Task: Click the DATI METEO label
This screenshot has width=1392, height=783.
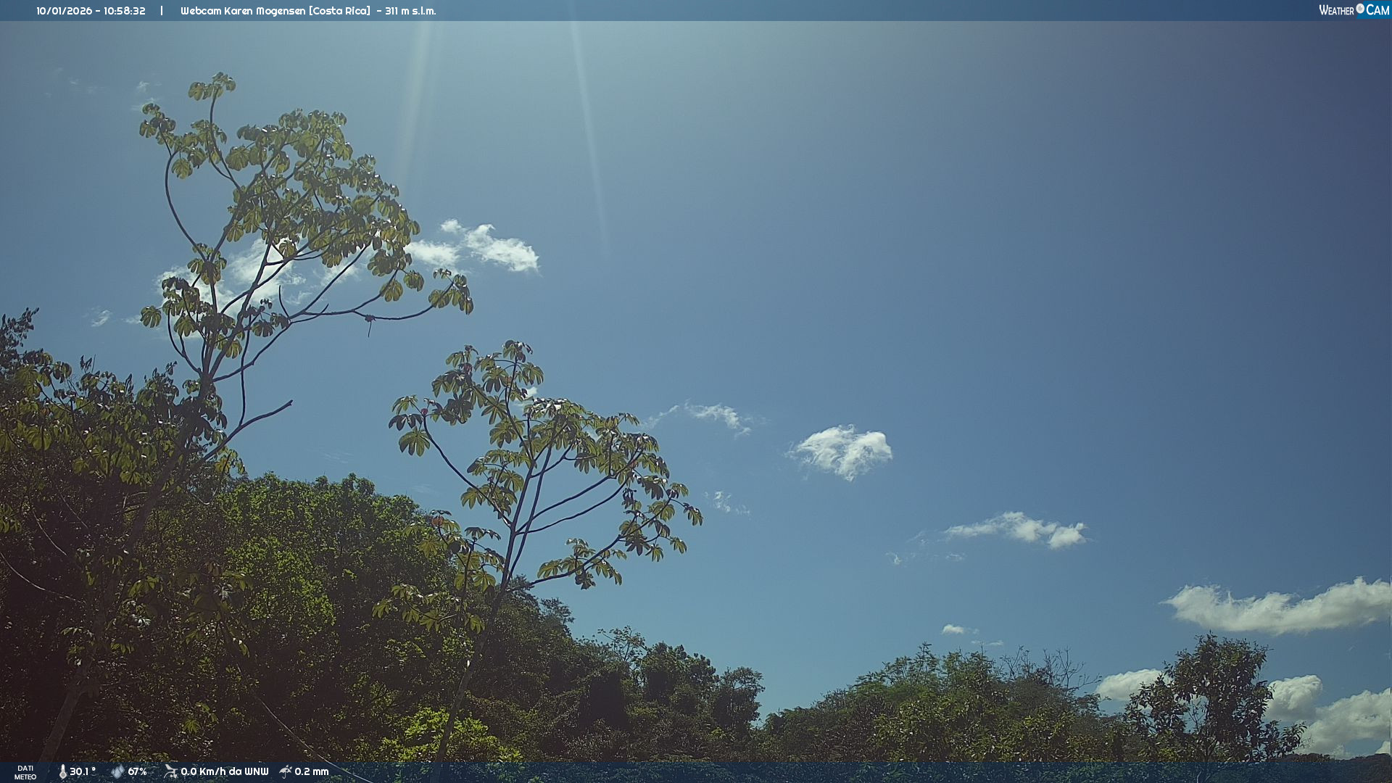Action: 25,772
